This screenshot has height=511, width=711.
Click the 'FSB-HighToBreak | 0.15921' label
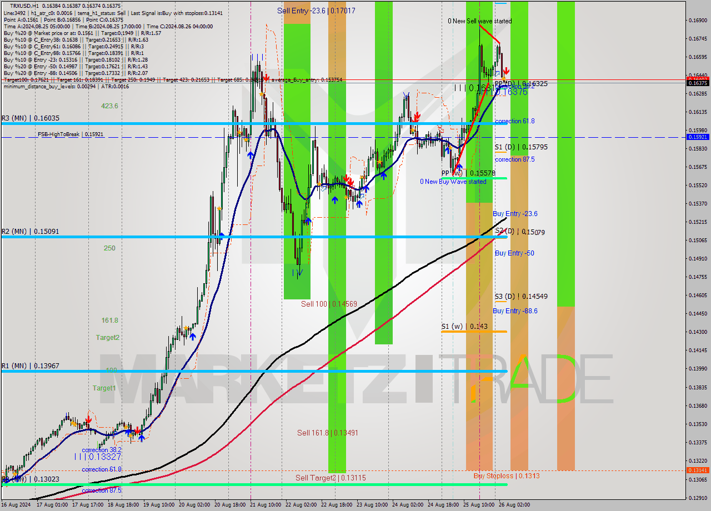pos(71,134)
